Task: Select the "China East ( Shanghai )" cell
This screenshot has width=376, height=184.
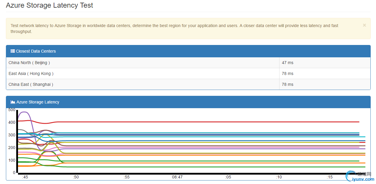Action: 143,84
